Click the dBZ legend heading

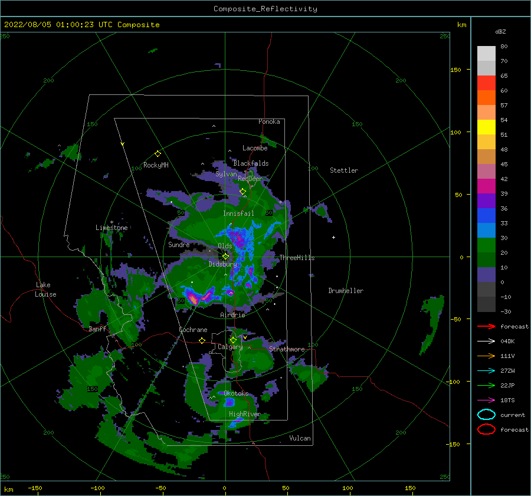[x=500, y=31]
